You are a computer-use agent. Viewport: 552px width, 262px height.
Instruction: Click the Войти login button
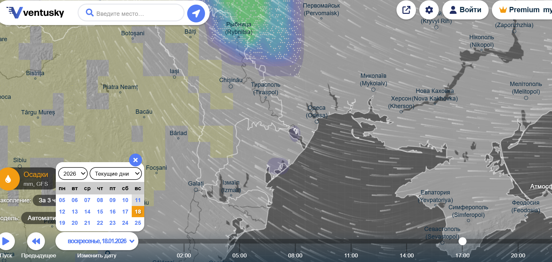(465, 10)
